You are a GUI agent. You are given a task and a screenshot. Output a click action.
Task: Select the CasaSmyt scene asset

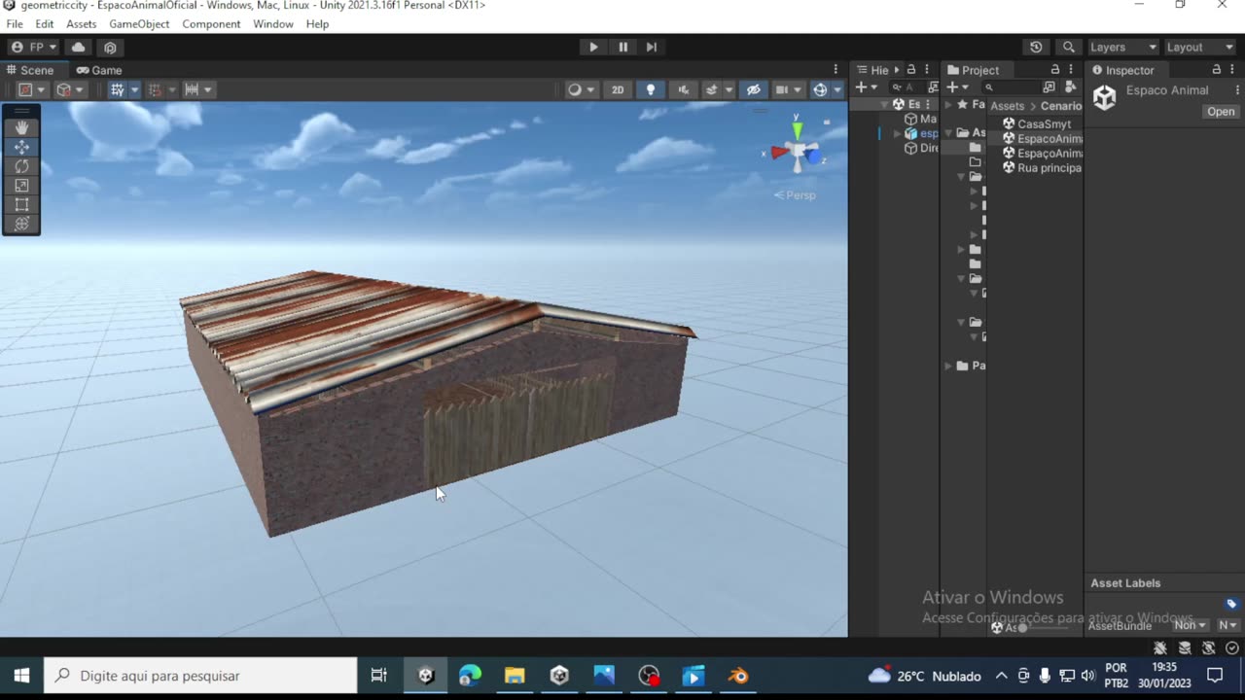(1043, 123)
